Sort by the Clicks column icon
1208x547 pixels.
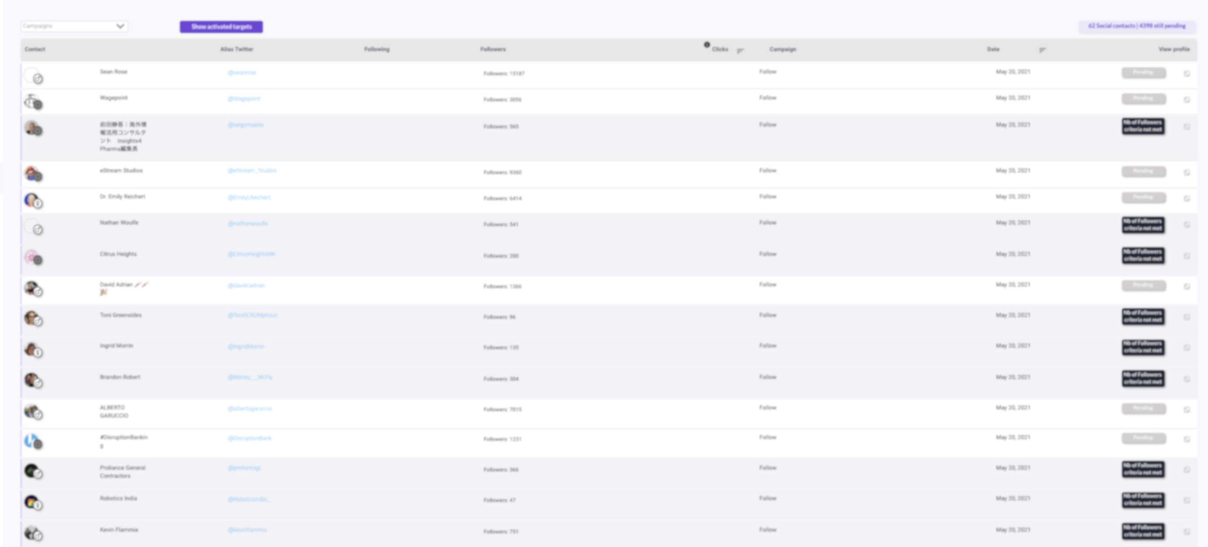(740, 50)
